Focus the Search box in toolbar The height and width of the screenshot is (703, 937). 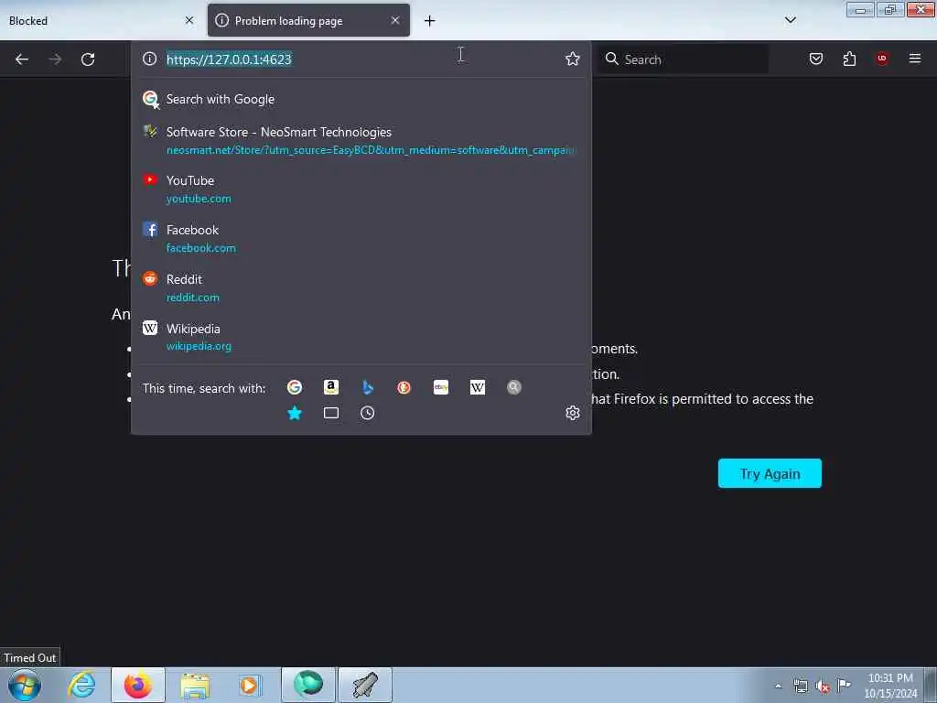684,59
